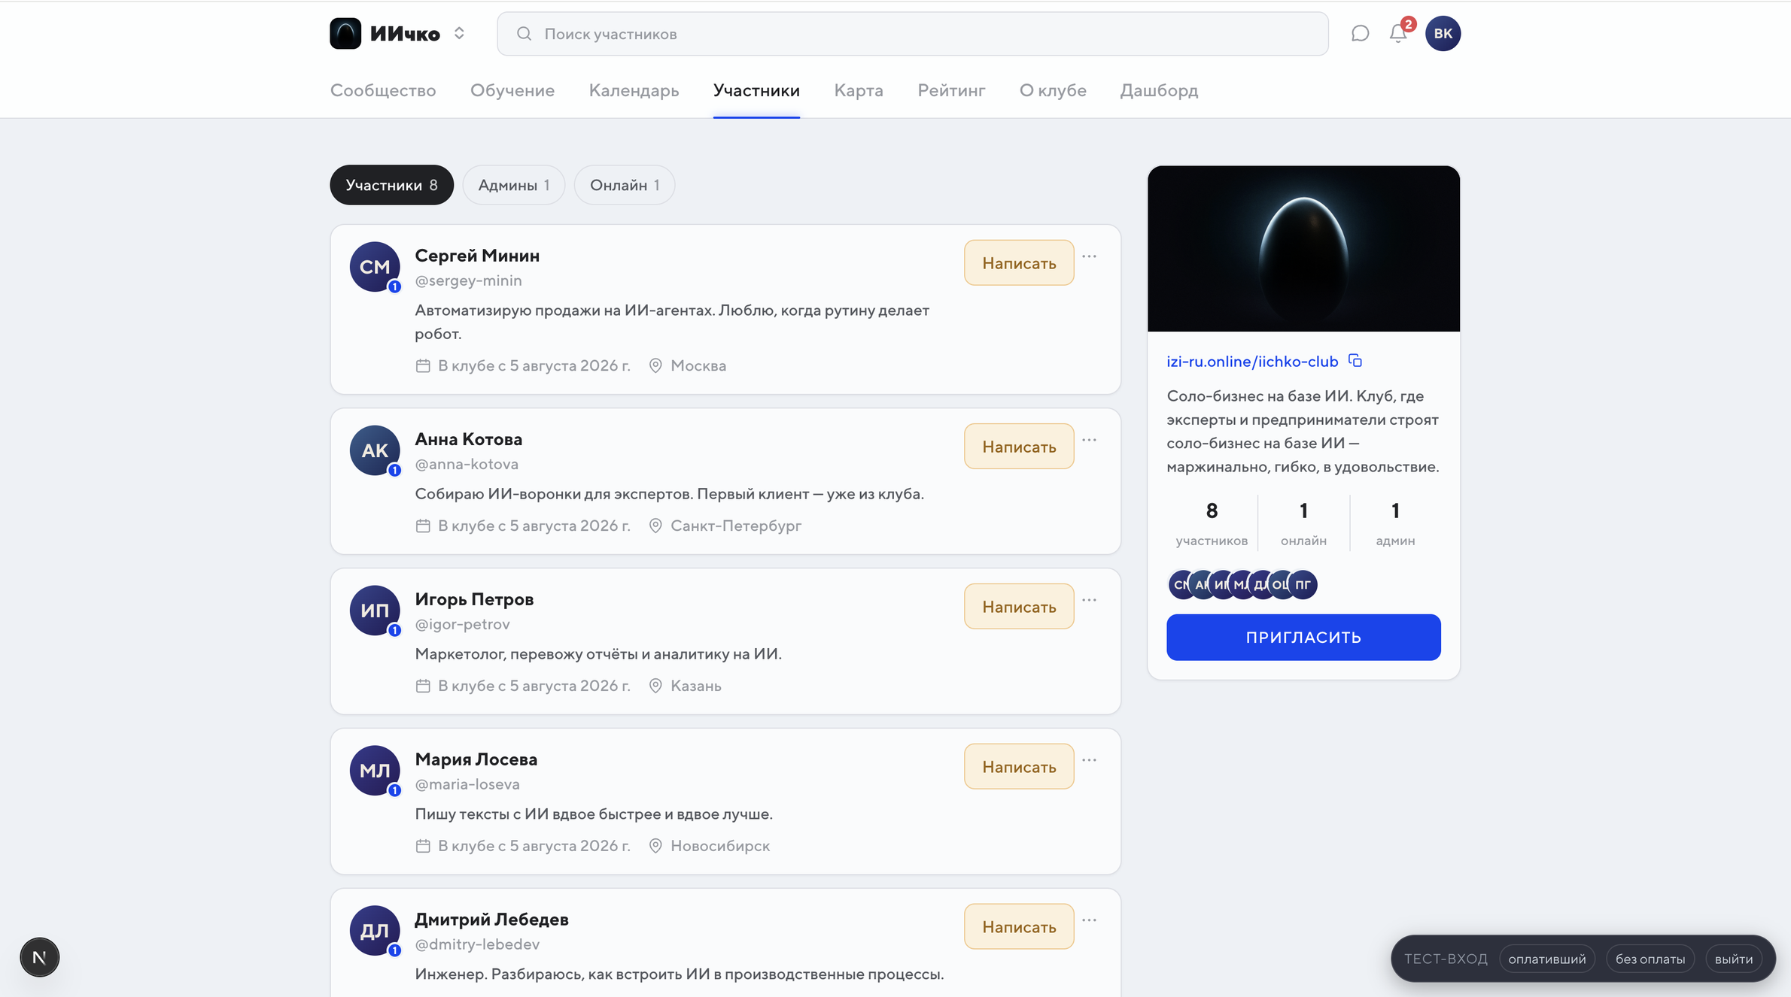This screenshot has width=1791, height=997.
Task: Switch to the Обучение tab
Action: tap(512, 90)
